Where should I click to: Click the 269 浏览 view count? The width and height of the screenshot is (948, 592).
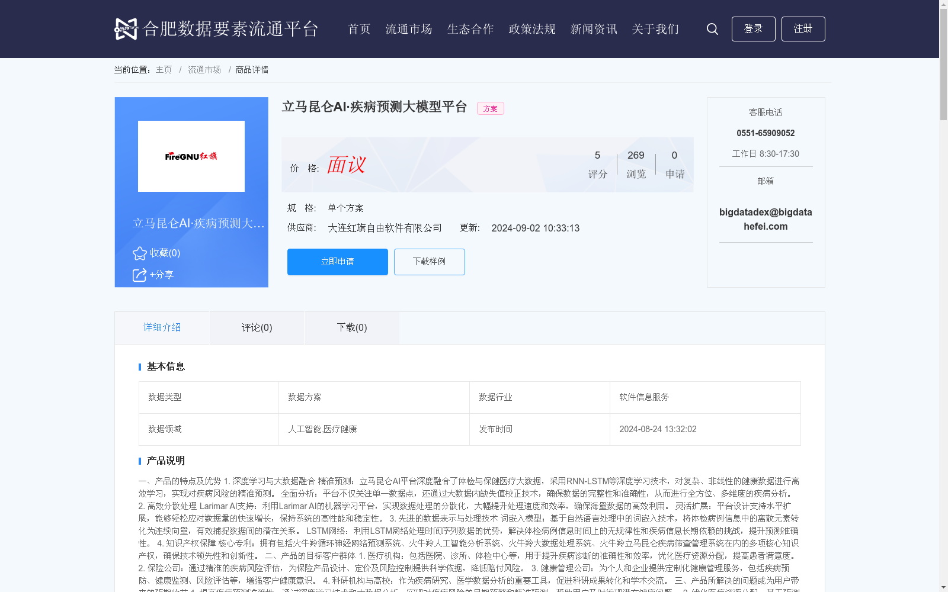tap(636, 165)
